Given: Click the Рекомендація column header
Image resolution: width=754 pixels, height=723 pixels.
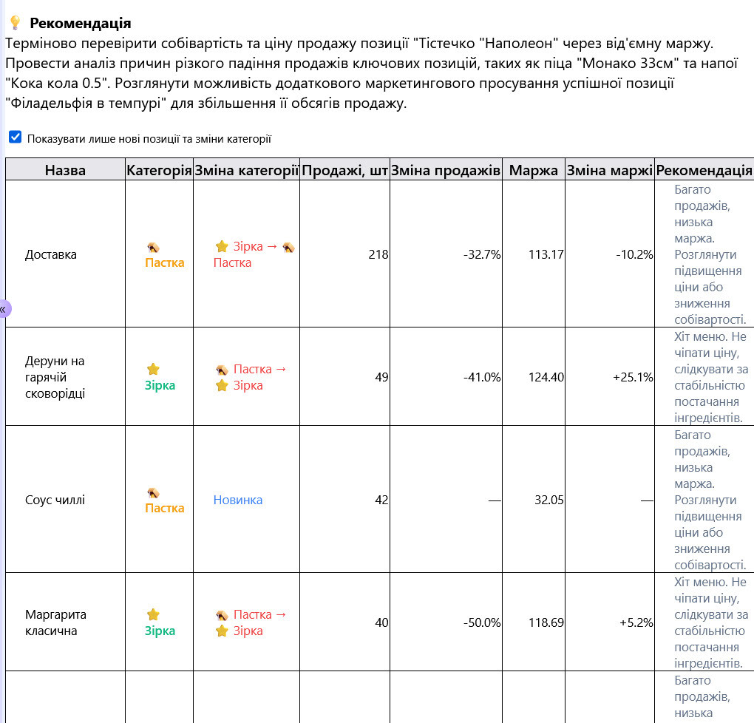Looking at the screenshot, I should point(704,170).
